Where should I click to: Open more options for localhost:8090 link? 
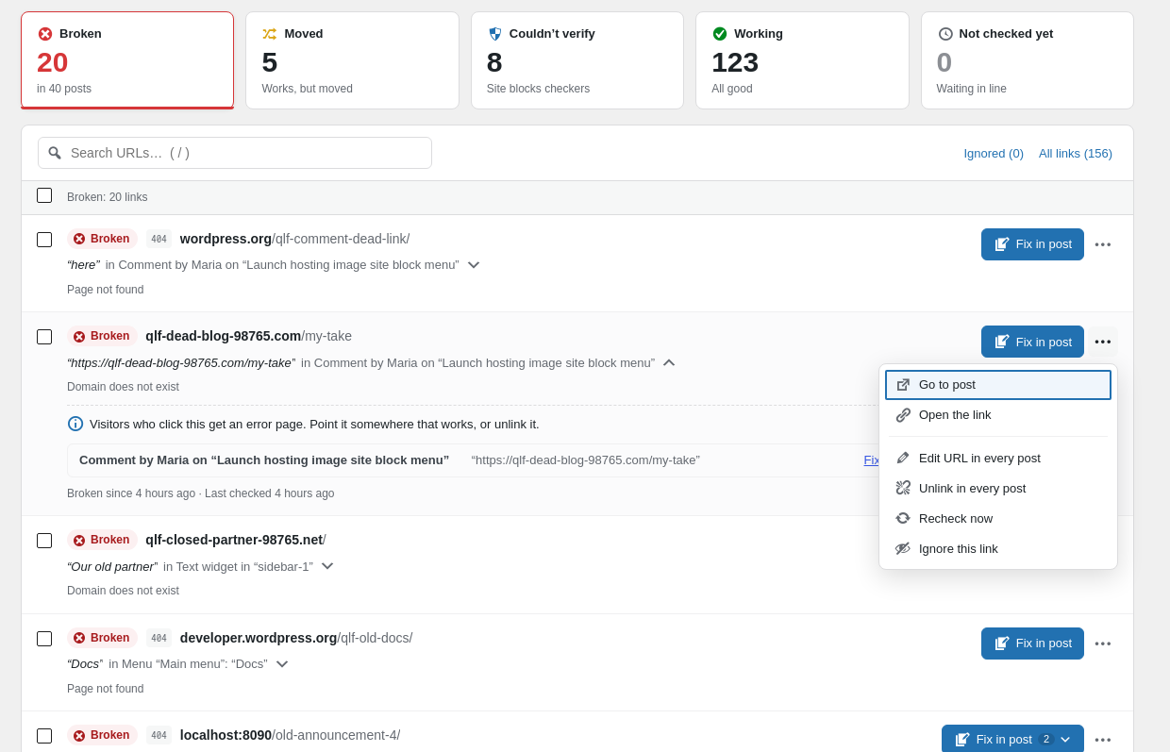tap(1103, 740)
